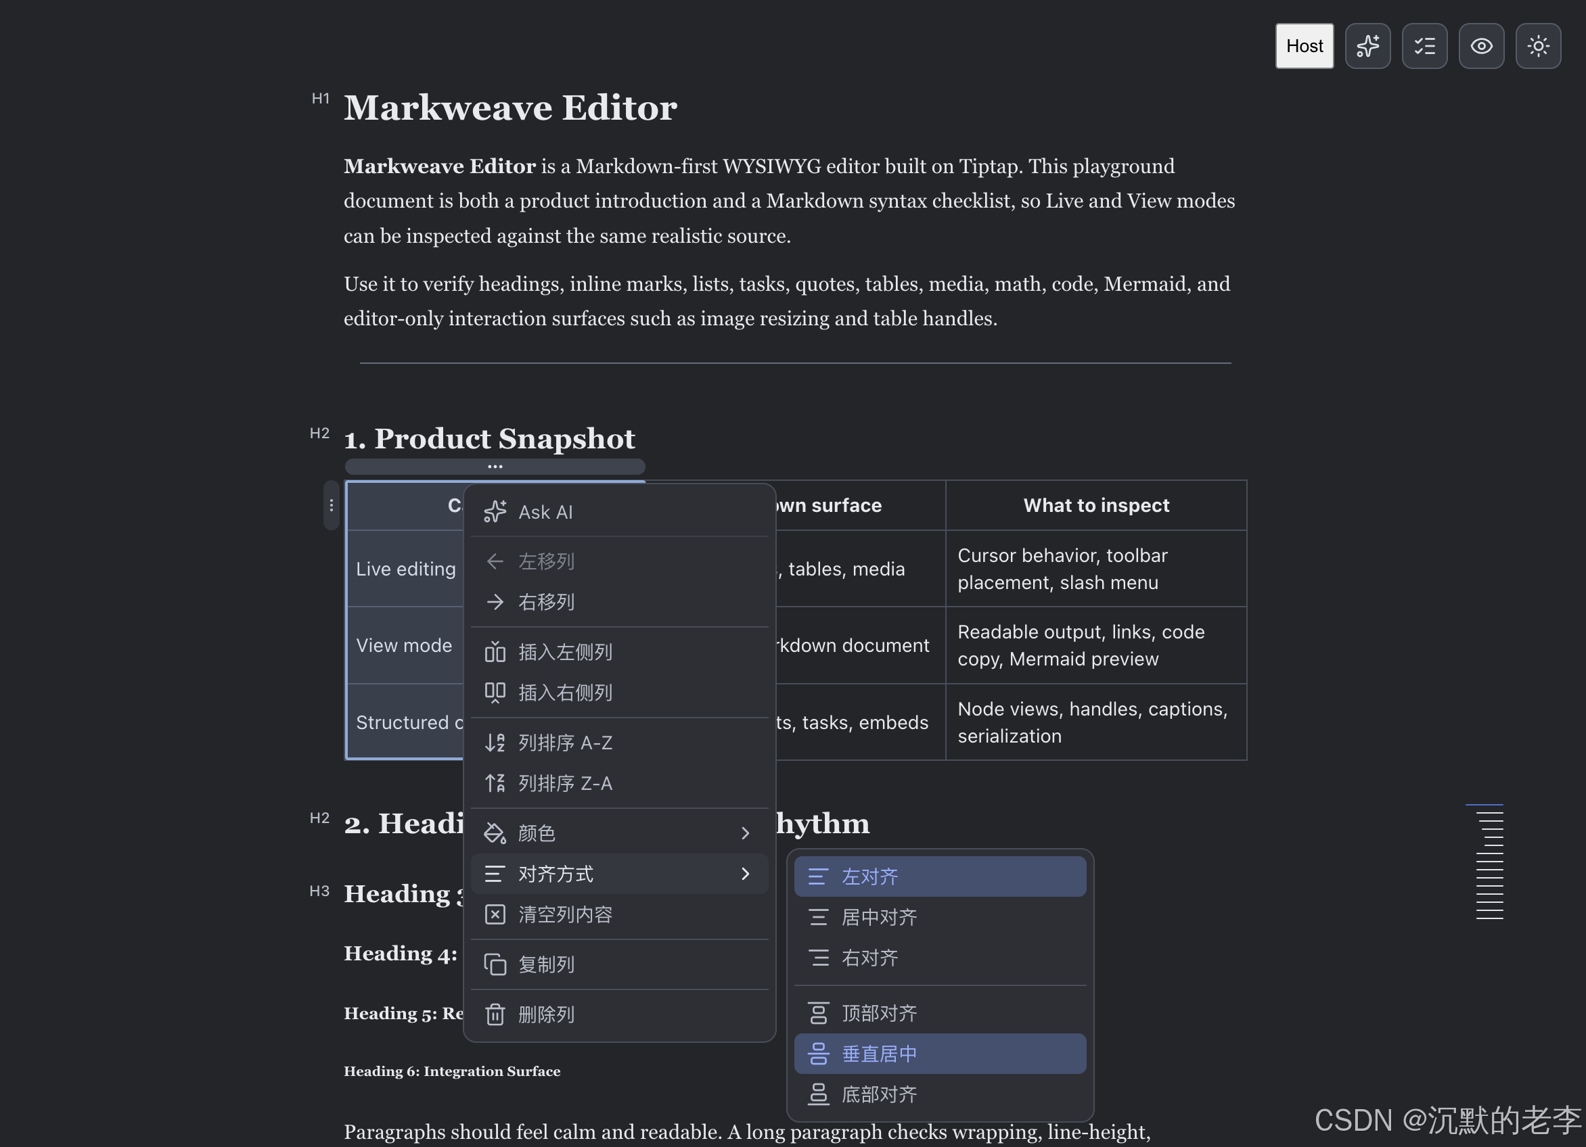Click the 列排序 A-Z sort icon
This screenshot has height=1147, width=1586.
(x=495, y=743)
